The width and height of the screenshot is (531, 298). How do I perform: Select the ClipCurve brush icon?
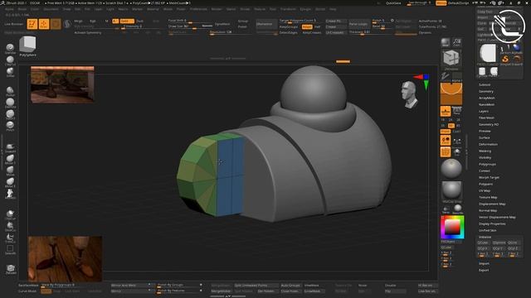coord(10,214)
